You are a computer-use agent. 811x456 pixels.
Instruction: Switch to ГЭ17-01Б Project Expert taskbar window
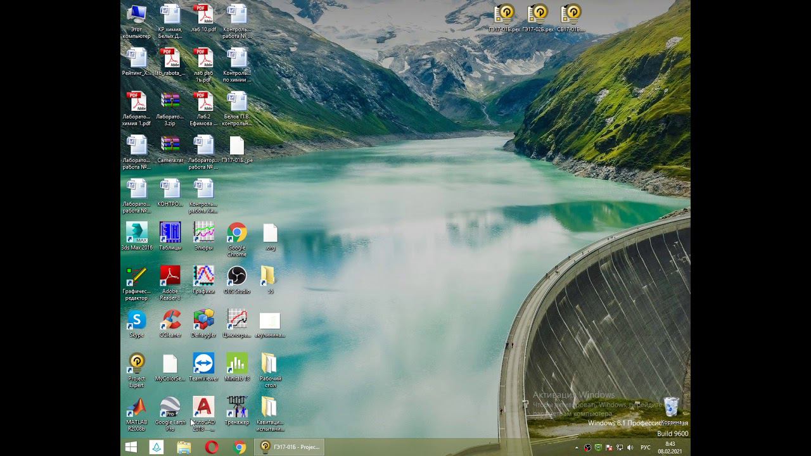290,447
